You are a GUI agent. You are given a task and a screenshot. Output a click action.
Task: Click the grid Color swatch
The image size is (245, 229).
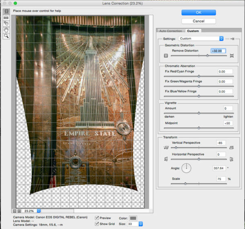(x=134, y=218)
